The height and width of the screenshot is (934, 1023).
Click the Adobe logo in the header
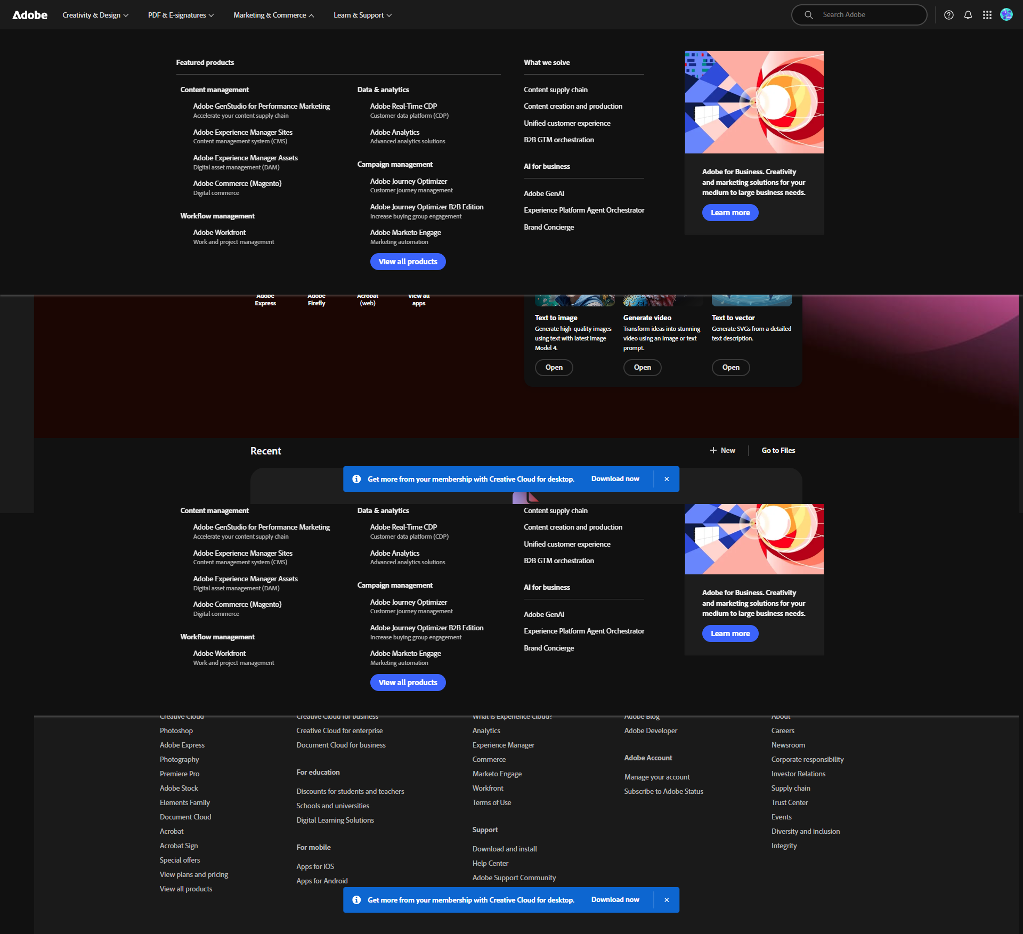(x=30, y=15)
